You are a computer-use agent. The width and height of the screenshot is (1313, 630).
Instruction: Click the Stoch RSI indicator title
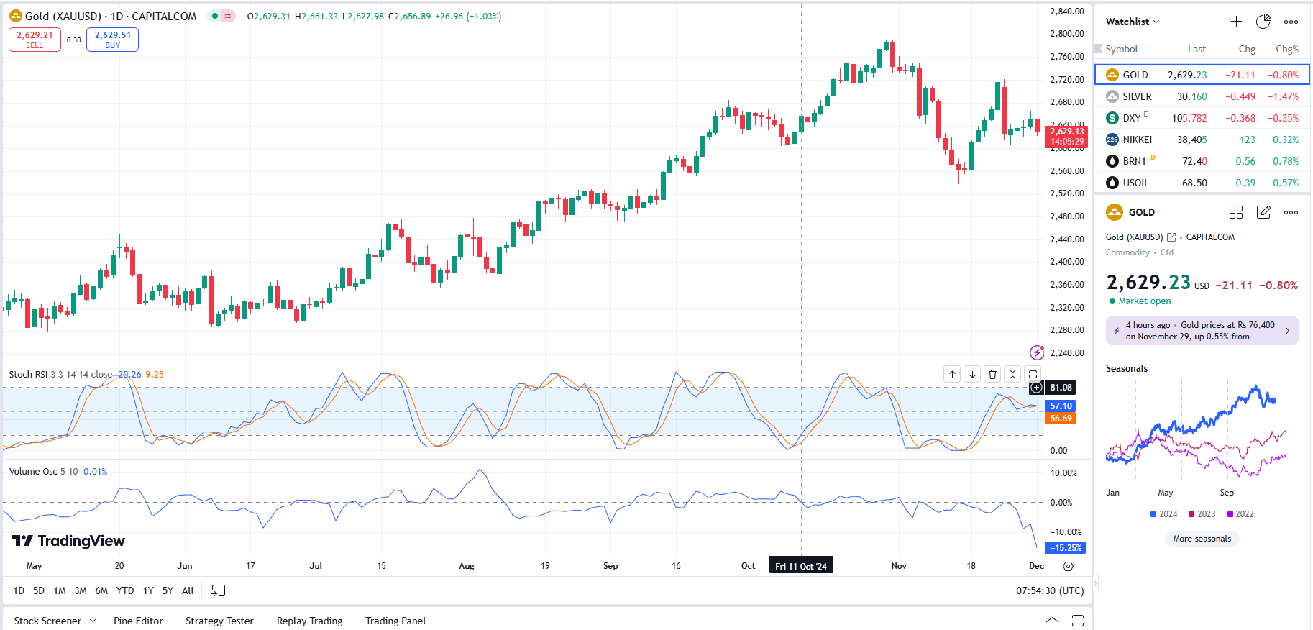(x=28, y=374)
